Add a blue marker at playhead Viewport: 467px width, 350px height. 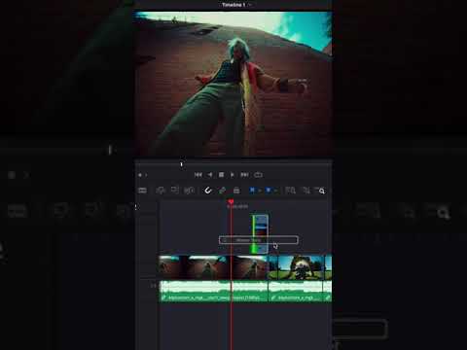pyautogui.click(x=269, y=191)
